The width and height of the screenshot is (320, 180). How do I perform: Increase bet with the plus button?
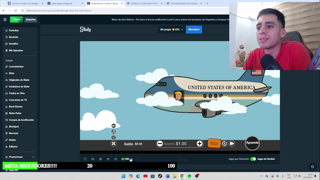199,143
